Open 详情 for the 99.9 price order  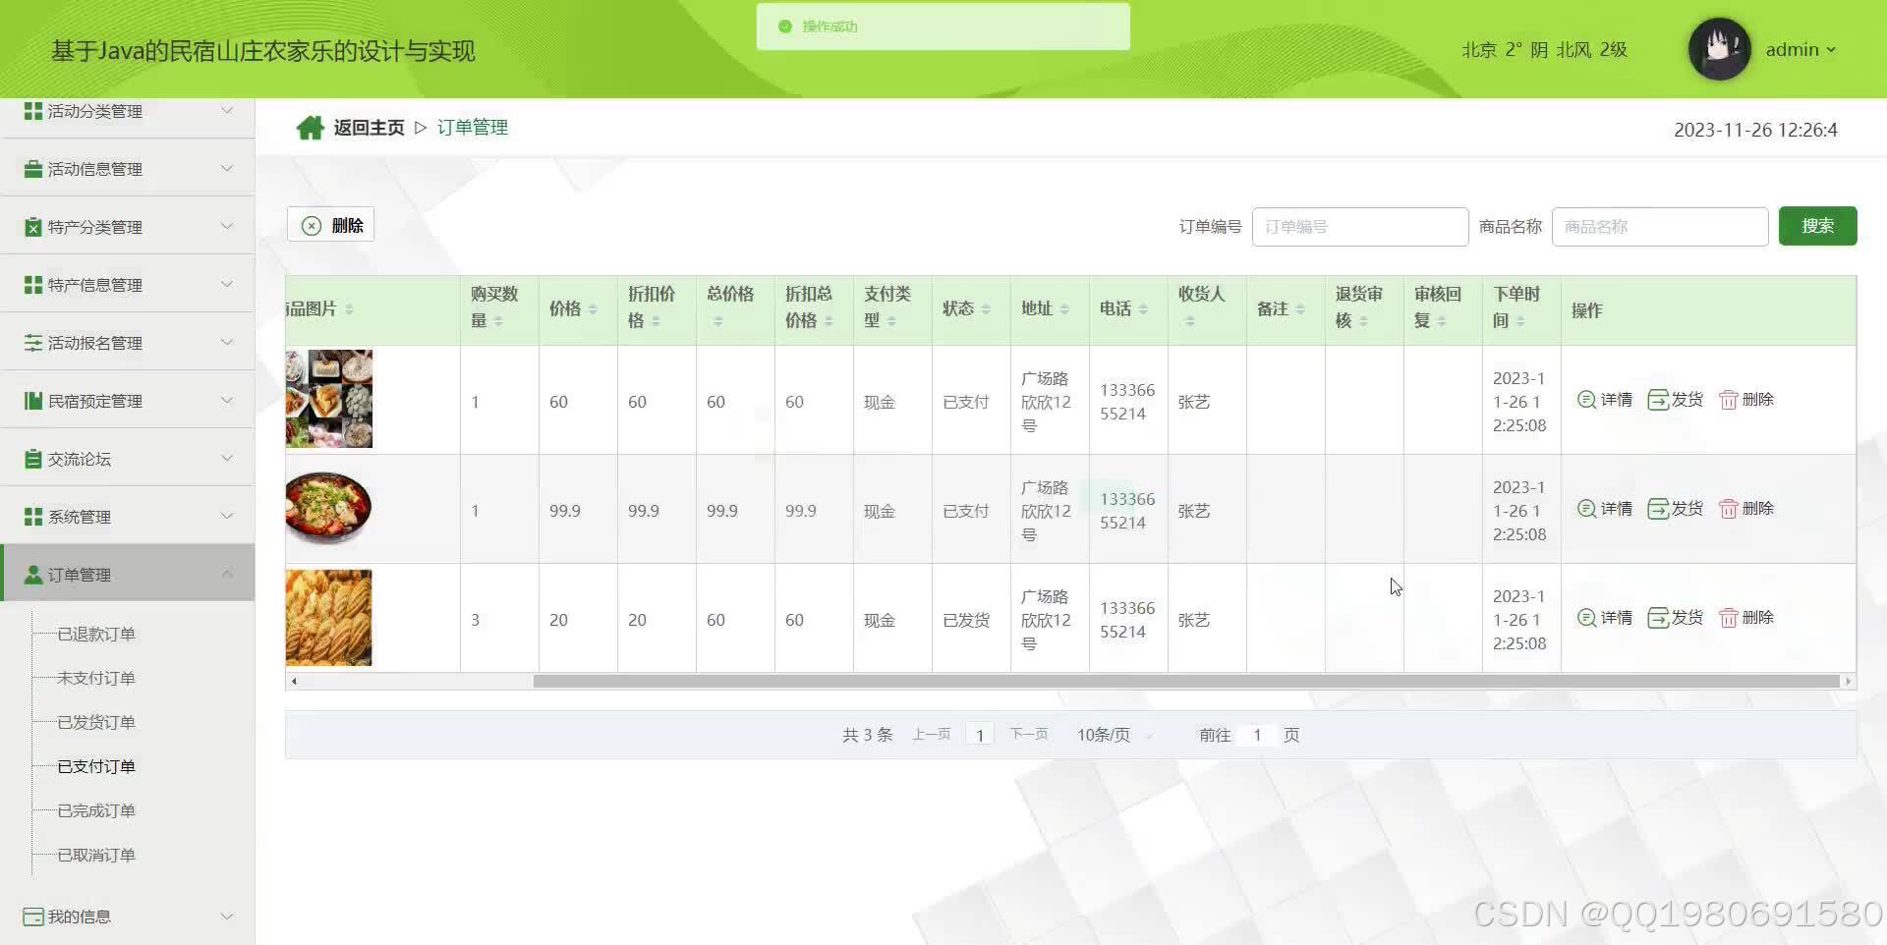point(1604,509)
